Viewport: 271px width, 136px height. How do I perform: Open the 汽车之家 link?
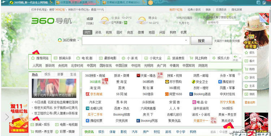[x=95, y=102]
